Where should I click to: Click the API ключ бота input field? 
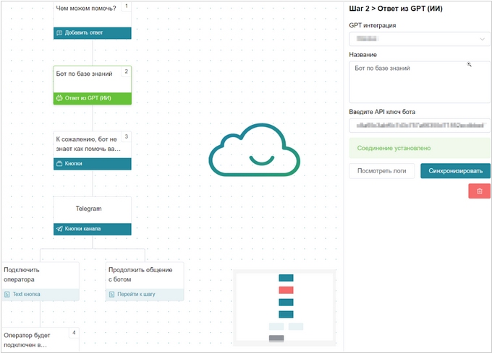tap(419, 126)
